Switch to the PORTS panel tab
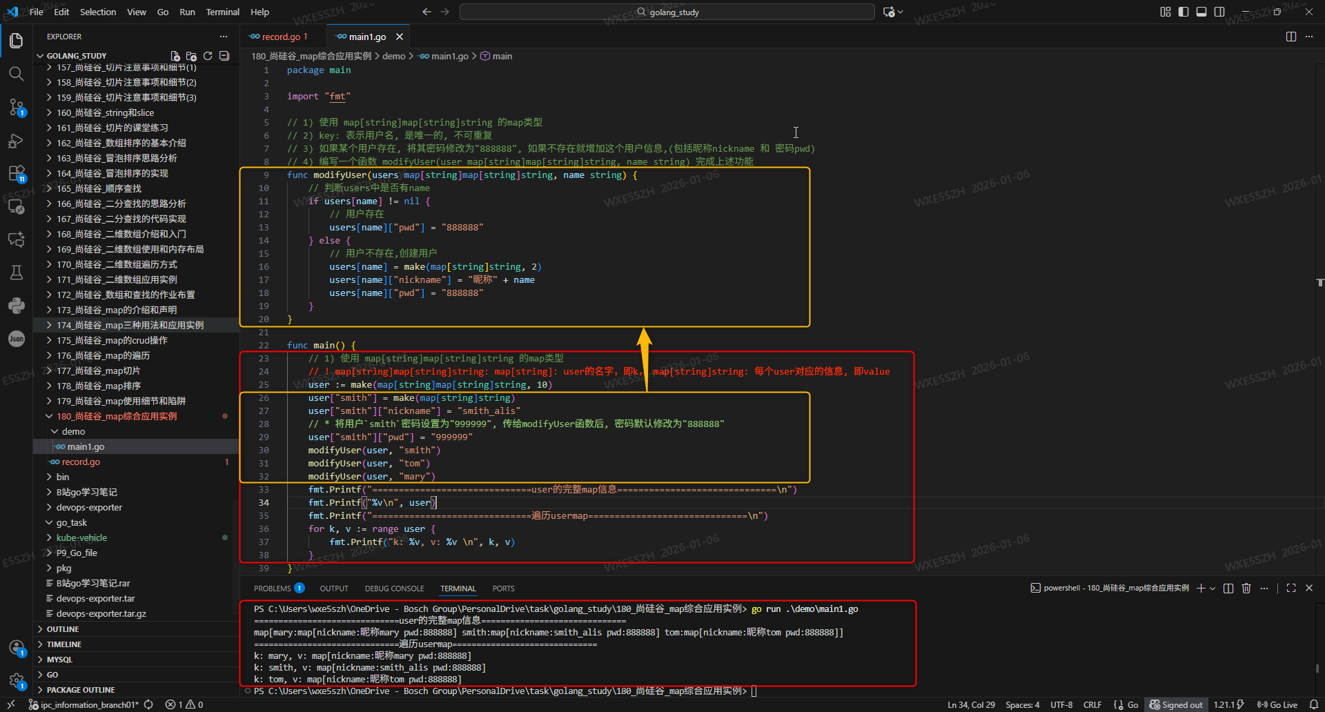This screenshot has height=712, width=1325. pyautogui.click(x=504, y=589)
